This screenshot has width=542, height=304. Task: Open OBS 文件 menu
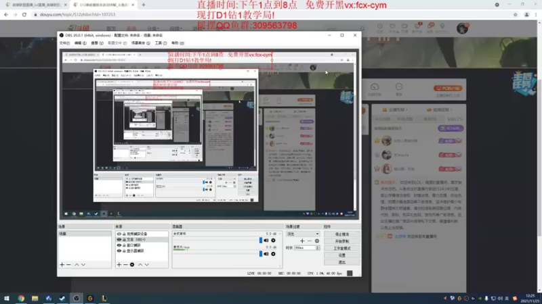pyautogui.click(x=64, y=43)
